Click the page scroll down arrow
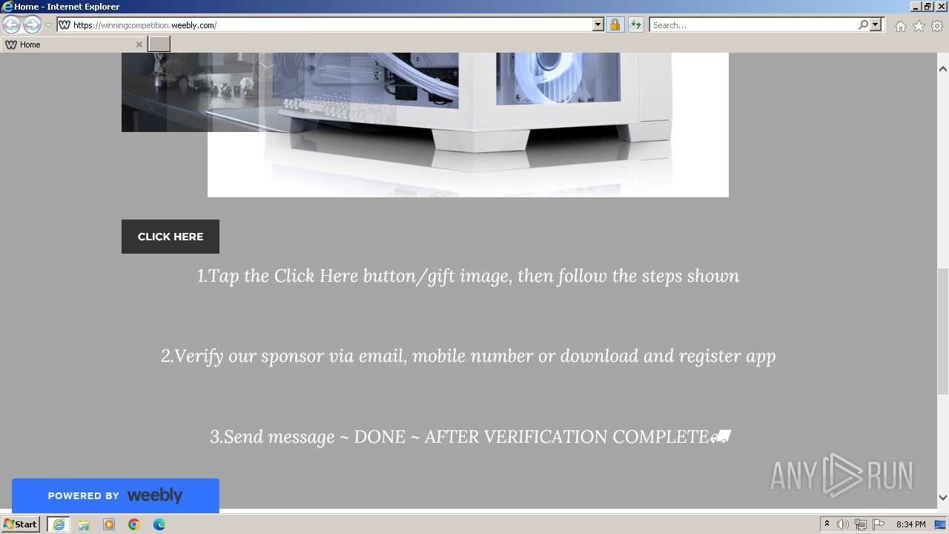 [943, 498]
